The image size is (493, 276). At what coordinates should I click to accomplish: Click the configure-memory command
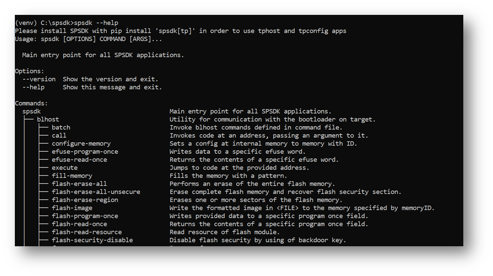click(81, 144)
